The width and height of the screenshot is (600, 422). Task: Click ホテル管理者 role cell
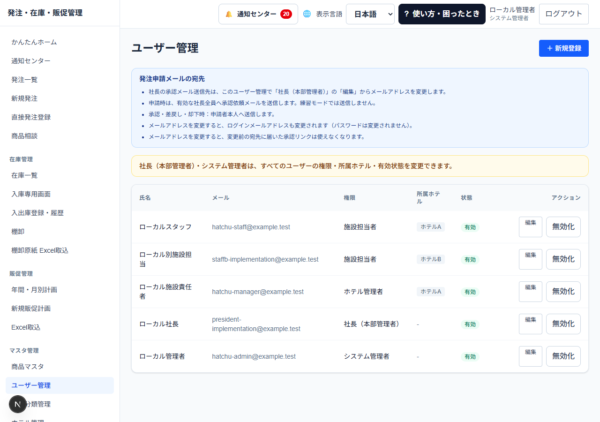363,292
